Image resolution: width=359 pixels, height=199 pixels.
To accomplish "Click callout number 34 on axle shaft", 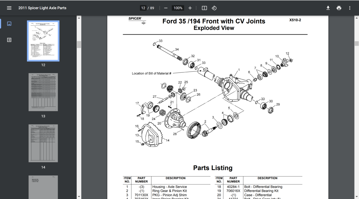I will pos(177,50).
